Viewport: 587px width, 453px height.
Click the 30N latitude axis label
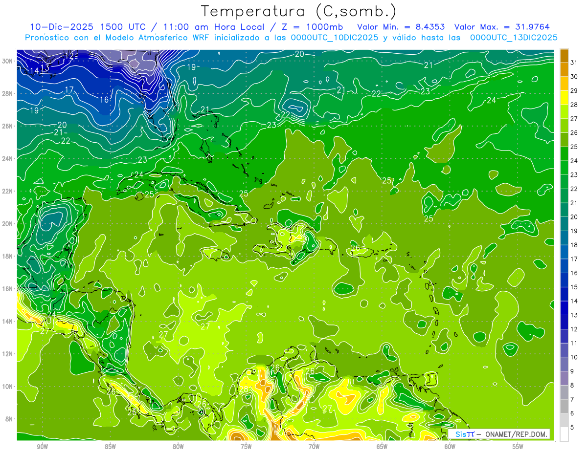pos(8,61)
